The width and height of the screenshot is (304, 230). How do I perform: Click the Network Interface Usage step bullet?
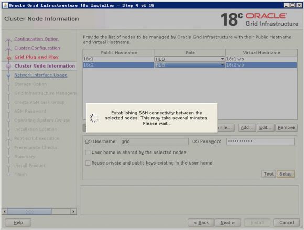point(8,75)
